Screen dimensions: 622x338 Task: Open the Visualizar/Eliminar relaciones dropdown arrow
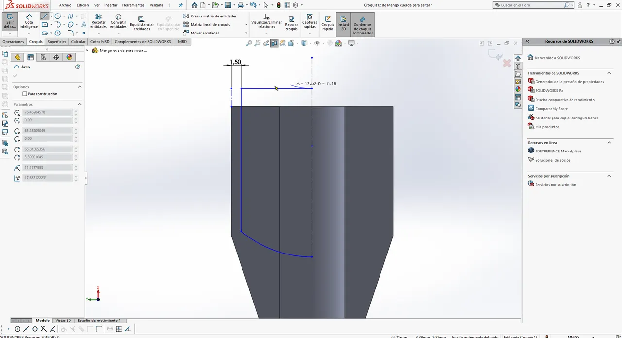click(266, 34)
